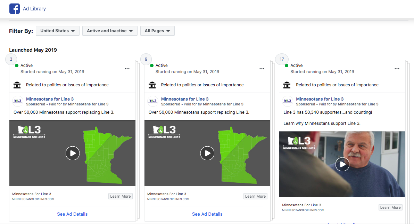The width and height of the screenshot is (414, 224).
Task: Click 'Learn why Minnesotans support Line 3.' text
Action: click(322, 123)
